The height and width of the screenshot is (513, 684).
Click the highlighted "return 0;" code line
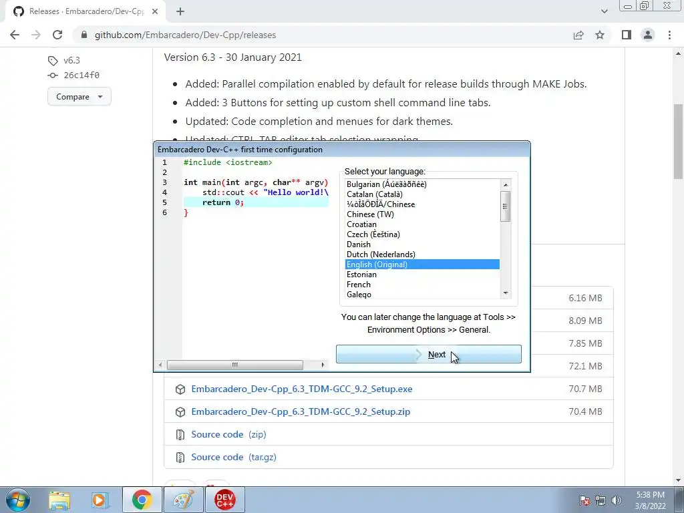pos(256,202)
